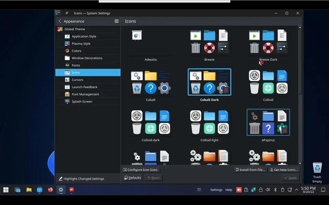
Task: Choose the Colloid-dark icon theme
Action: tap(151, 126)
